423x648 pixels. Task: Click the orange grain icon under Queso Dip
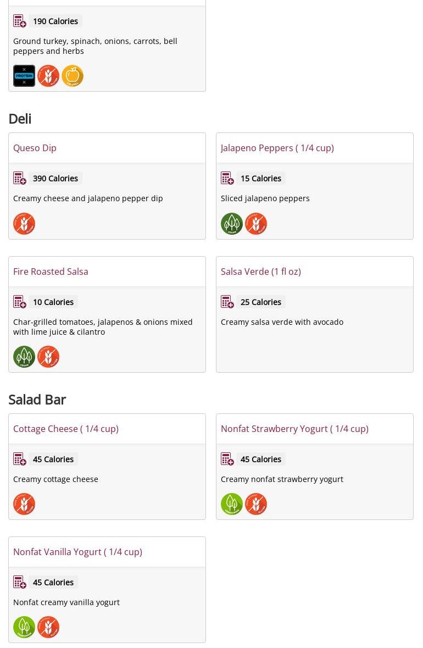[24, 224]
